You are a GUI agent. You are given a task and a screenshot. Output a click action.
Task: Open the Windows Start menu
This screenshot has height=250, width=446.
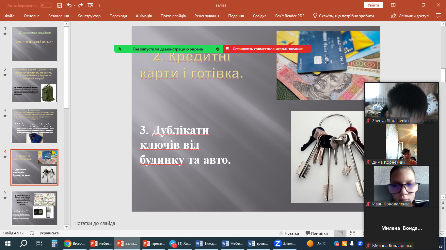point(8,243)
